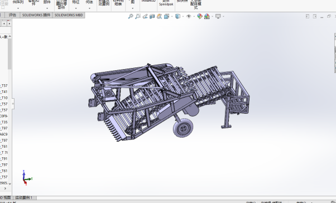336x203 pixels.
Task: Open the 3D 视图 bottom tab
Action: point(6,197)
